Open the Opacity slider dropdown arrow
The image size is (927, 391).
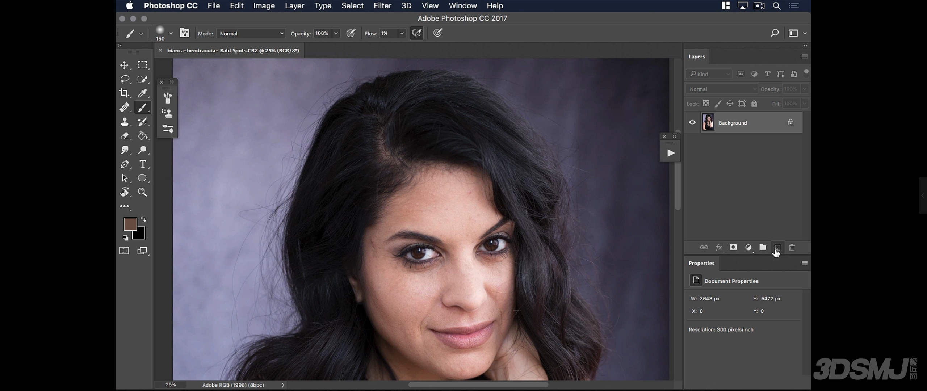(336, 33)
